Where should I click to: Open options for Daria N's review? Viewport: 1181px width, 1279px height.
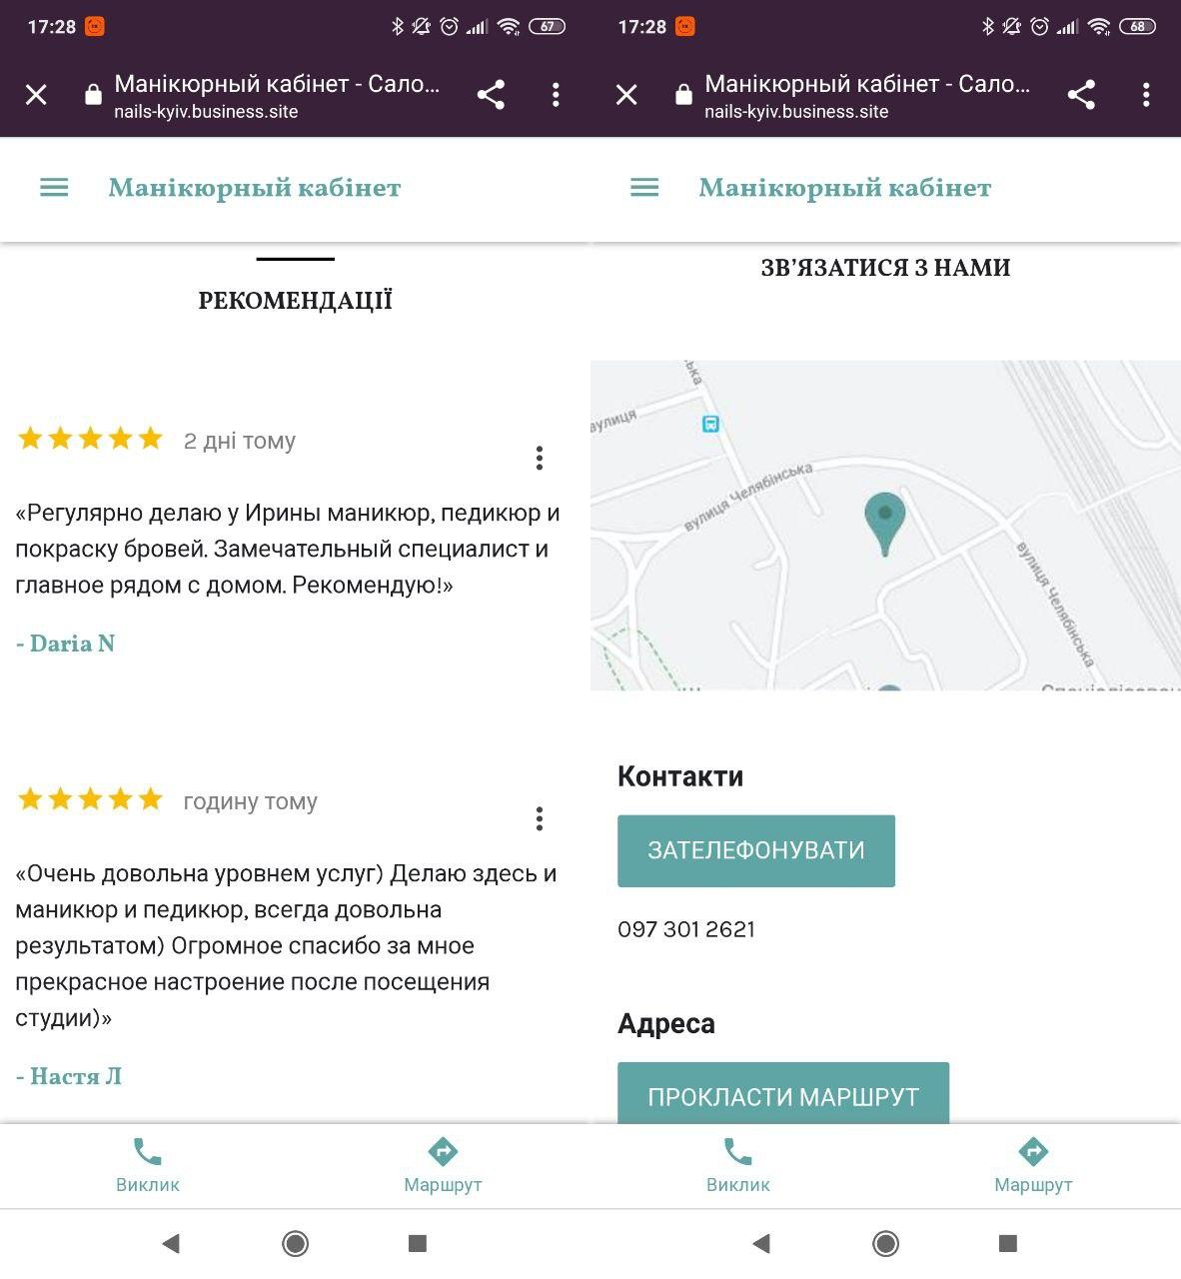click(540, 459)
